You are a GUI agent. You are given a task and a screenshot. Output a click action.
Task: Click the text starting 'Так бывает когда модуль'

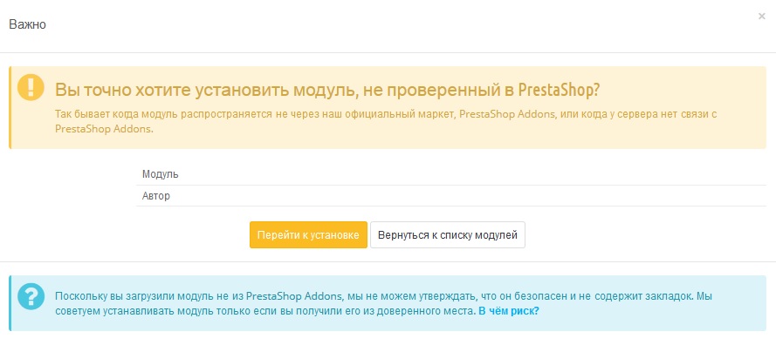click(x=386, y=121)
